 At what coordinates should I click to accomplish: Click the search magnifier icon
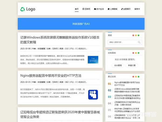click(139, 42)
